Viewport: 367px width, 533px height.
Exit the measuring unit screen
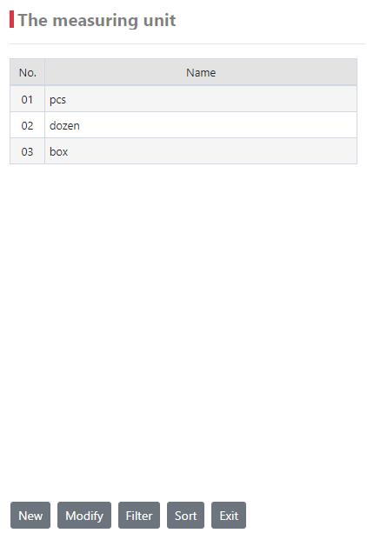(x=229, y=516)
